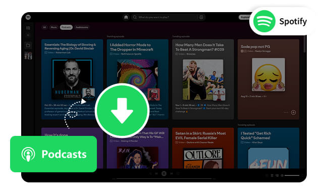Open the playlist cover thumbnail in the sidebar
This screenshot has height=194, width=328.
point(28,56)
